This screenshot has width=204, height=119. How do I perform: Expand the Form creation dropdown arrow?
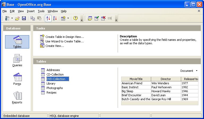(x=68, y=18)
